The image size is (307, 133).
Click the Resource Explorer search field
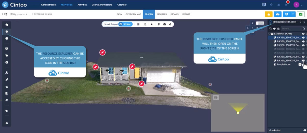click(x=291, y=29)
